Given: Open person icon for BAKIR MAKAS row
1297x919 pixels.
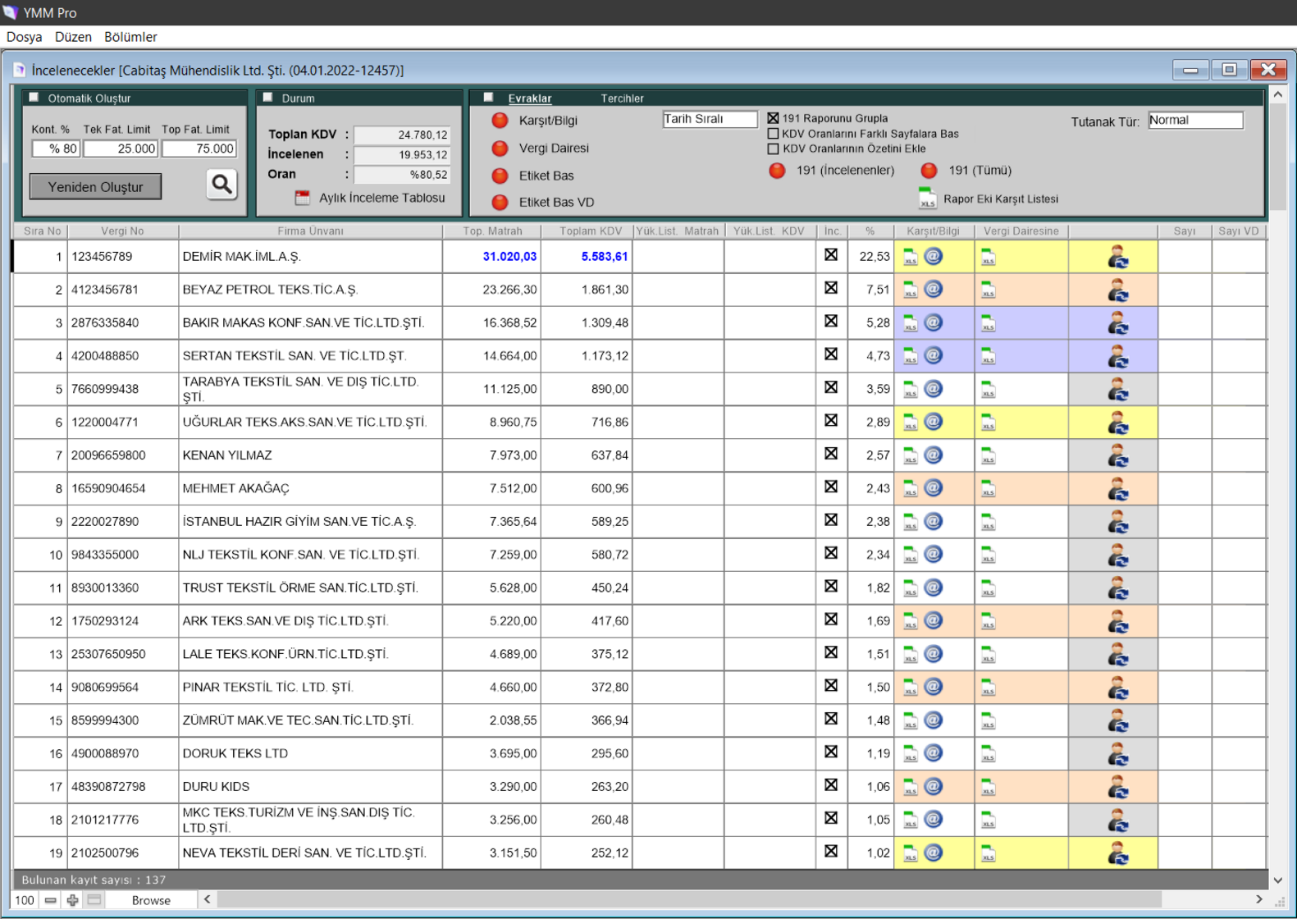Looking at the screenshot, I should coord(1117,323).
